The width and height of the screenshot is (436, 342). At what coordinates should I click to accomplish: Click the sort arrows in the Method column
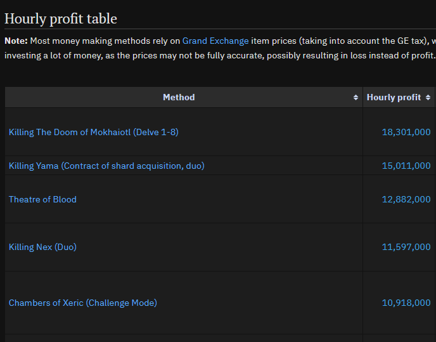click(356, 98)
